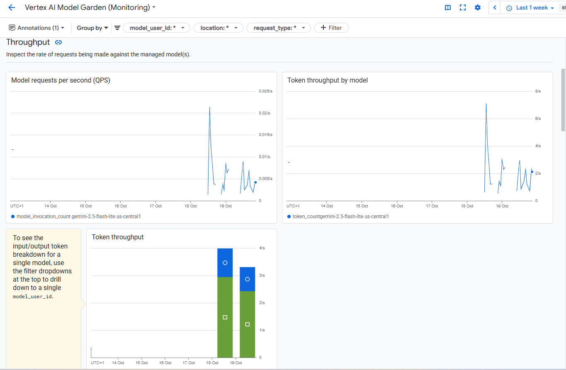This screenshot has height=370, width=566.
Task: Click the previous time range chevron
Action: tap(495, 7)
